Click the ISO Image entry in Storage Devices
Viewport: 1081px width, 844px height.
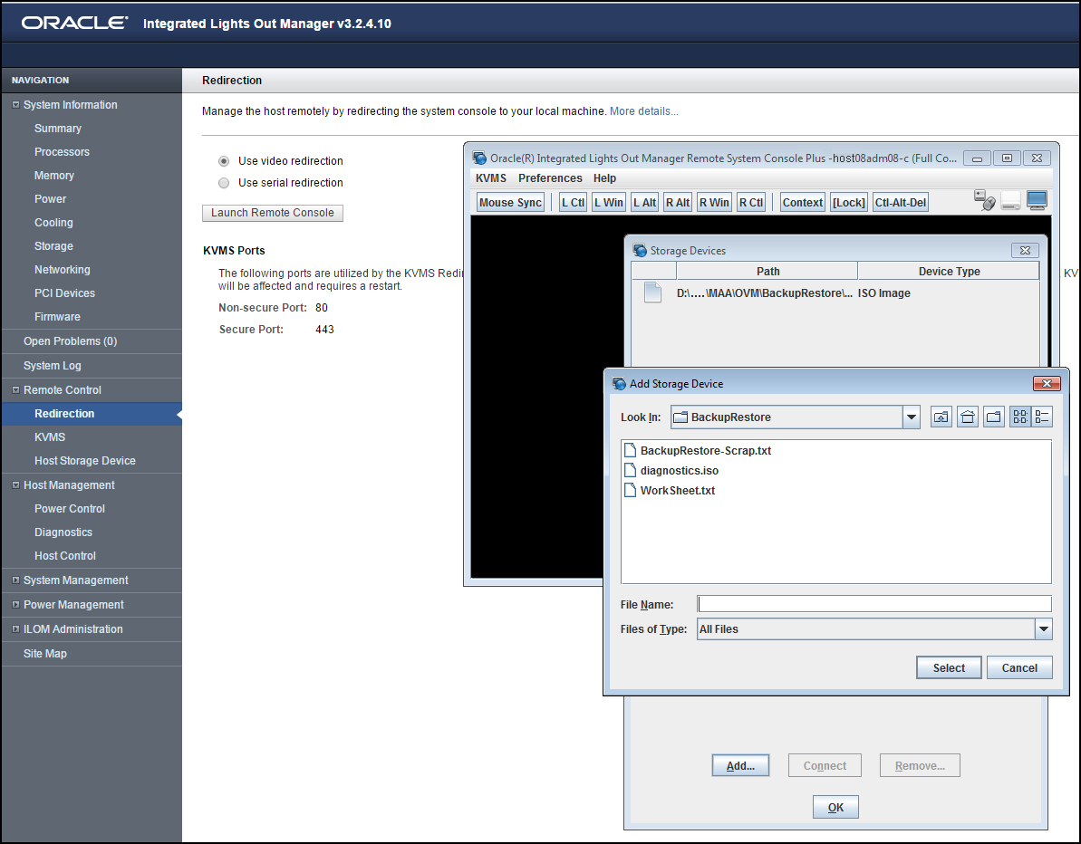click(883, 293)
